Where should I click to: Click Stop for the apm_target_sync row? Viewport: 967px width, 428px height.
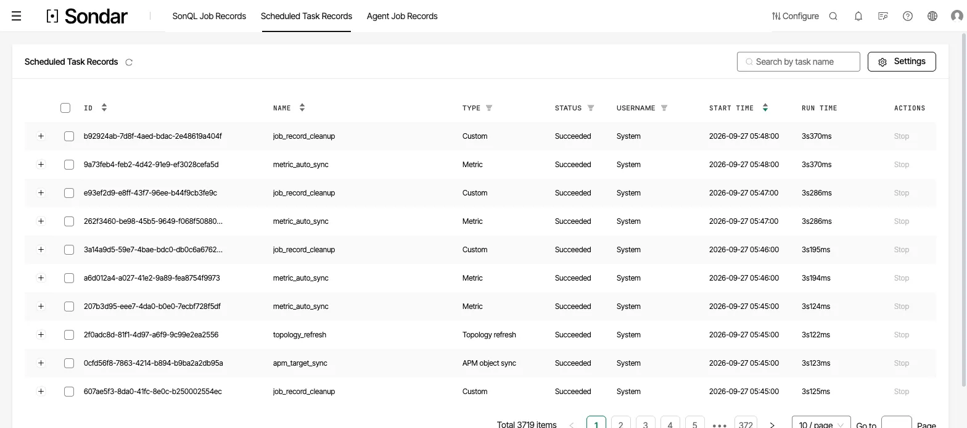point(902,363)
